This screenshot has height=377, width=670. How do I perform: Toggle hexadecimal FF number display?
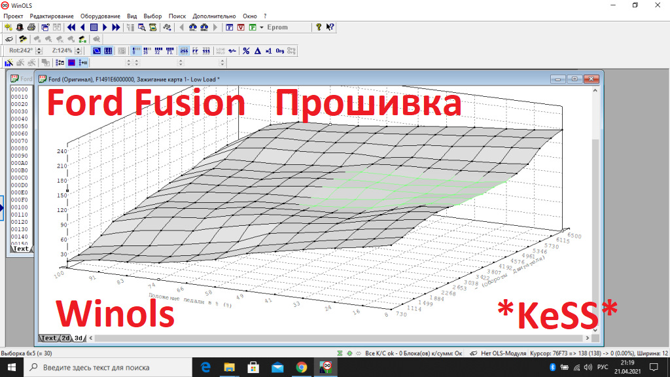click(x=195, y=51)
